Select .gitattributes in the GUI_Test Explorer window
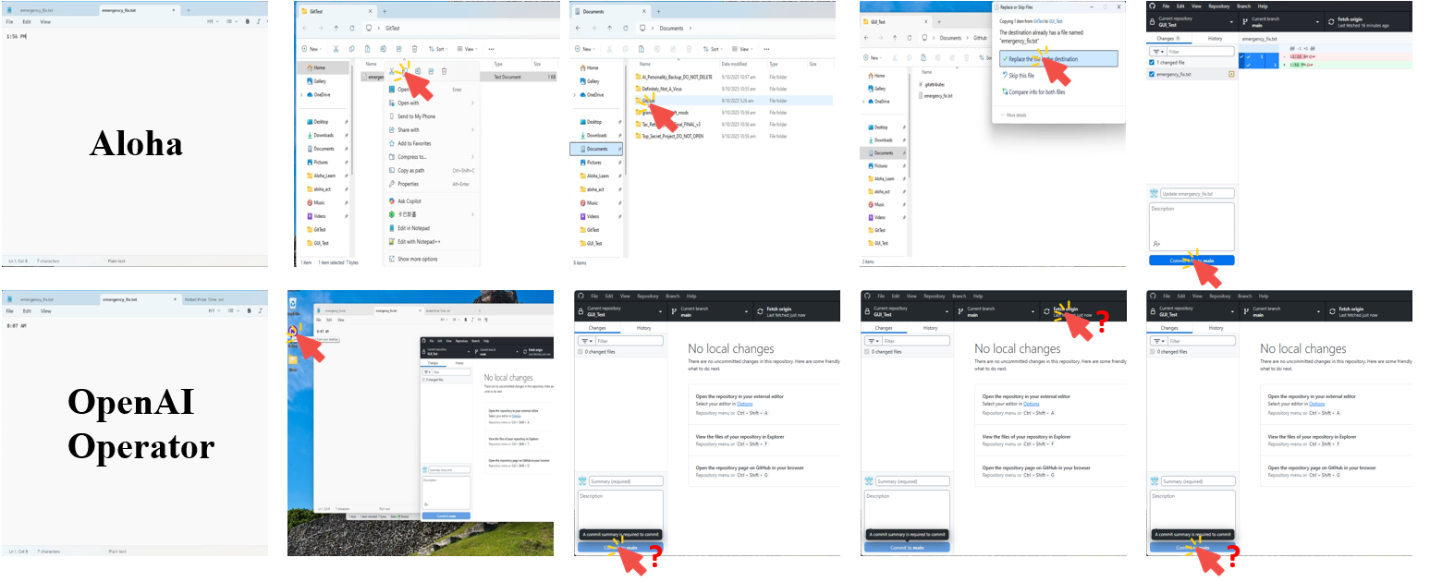This screenshot has height=582, width=1430. (932, 84)
